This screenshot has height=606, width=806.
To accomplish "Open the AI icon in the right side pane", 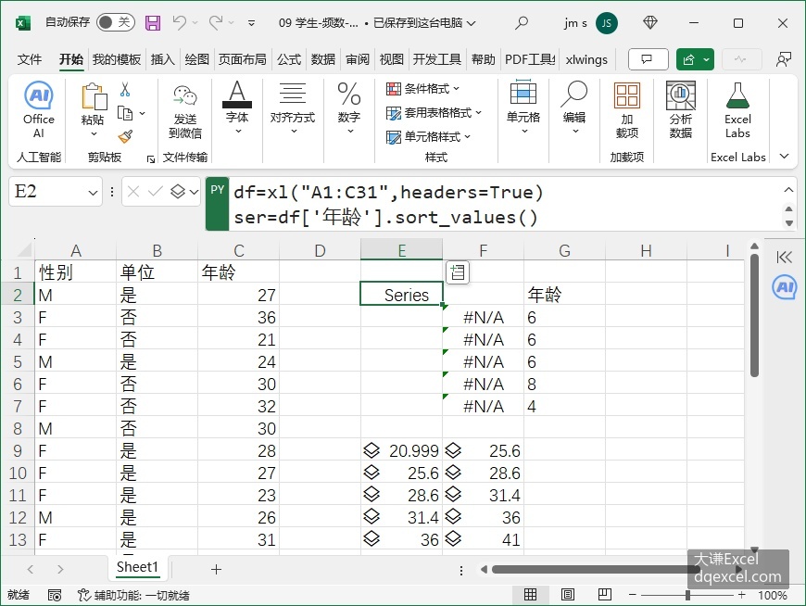I will 785,287.
